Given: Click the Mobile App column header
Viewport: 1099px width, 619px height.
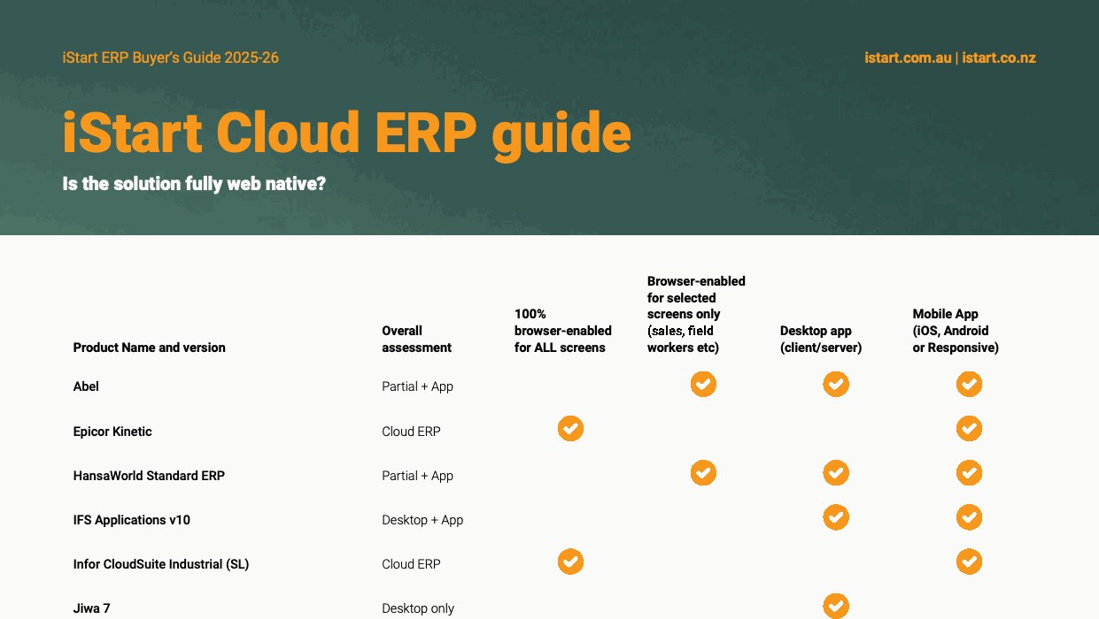Looking at the screenshot, I should [x=956, y=331].
